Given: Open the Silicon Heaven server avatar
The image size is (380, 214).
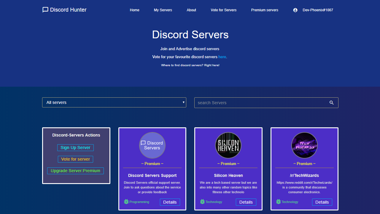Looking at the screenshot, I should point(228,145).
